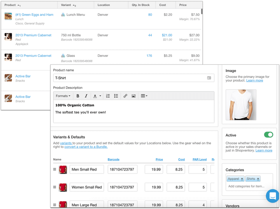The image size is (280, 209).
Task: Click the white T-shirt product image
Action: click(x=241, y=105)
